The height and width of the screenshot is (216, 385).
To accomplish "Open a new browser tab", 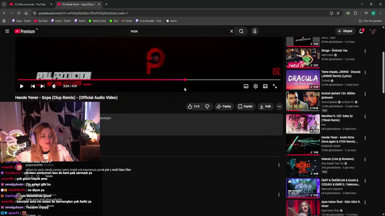I will pyautogui.click(x=106, y=4).
